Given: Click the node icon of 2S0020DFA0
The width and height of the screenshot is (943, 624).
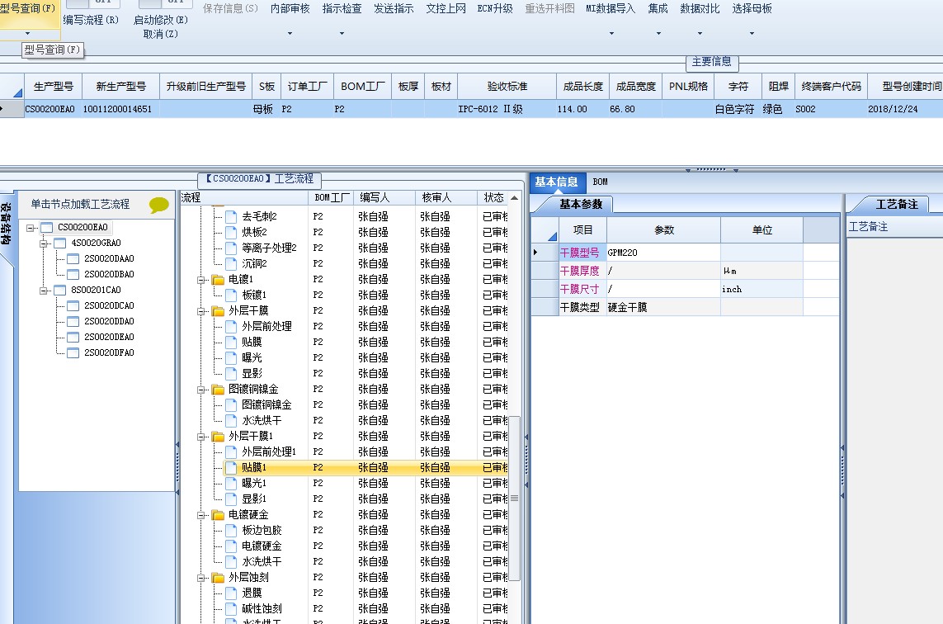Looking at the screenshot, I should [73, 352].
